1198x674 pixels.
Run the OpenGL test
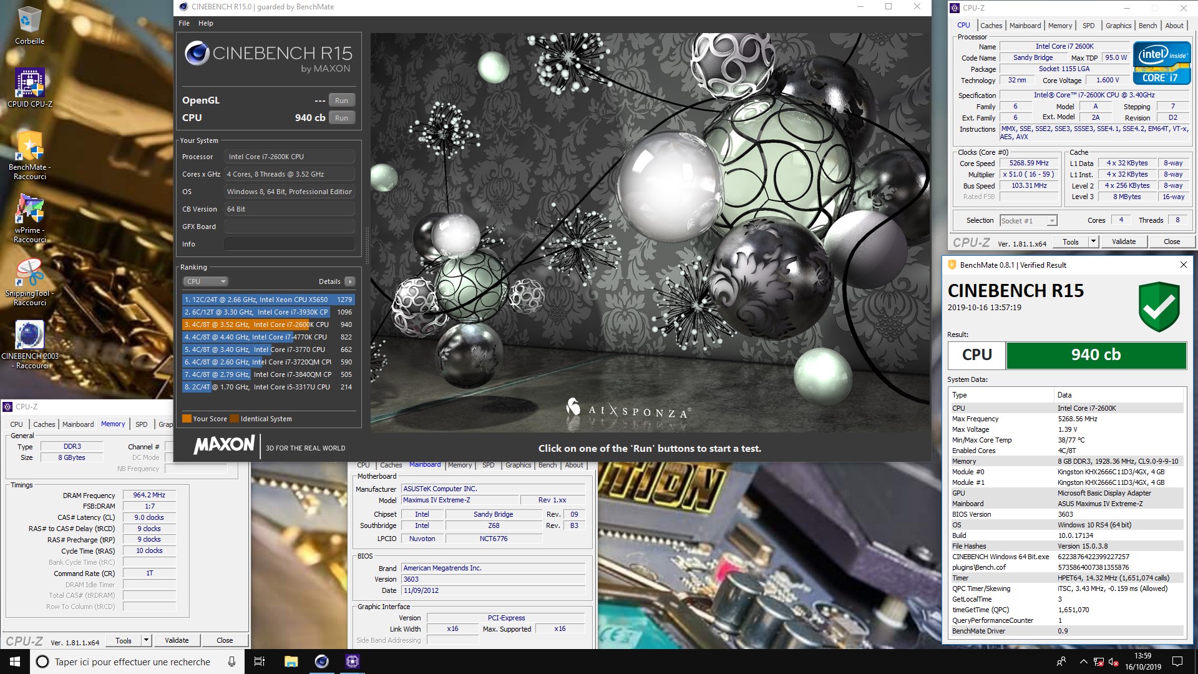pos(341,100)
